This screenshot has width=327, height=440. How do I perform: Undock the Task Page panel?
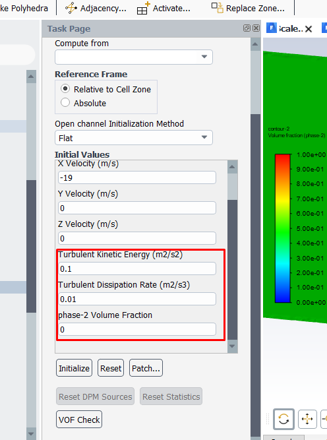click(247, 28)
